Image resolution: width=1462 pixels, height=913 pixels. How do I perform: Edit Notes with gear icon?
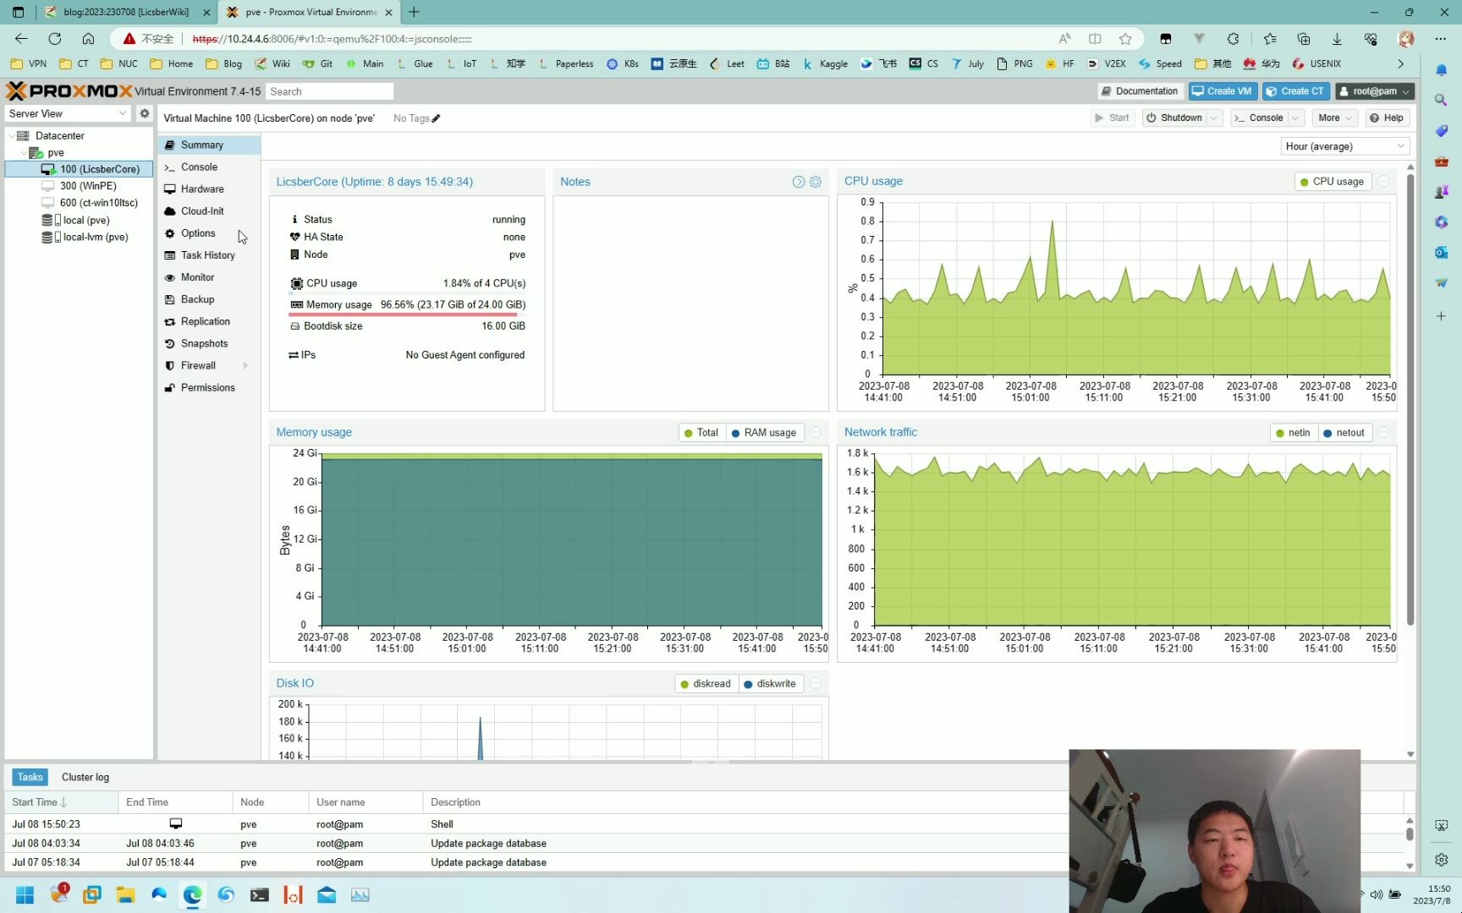(x=816, y=182)
